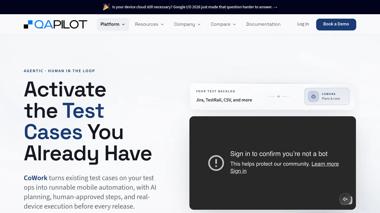The image size is (380, 213).
Task: Click the "YOUR TEST BACKLOG" label
Action: pyautogui.click(x=216, y=91)
